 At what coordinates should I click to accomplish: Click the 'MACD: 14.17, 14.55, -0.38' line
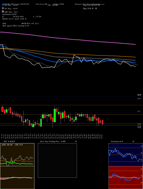pyautogui.click(x=13, y=19)
